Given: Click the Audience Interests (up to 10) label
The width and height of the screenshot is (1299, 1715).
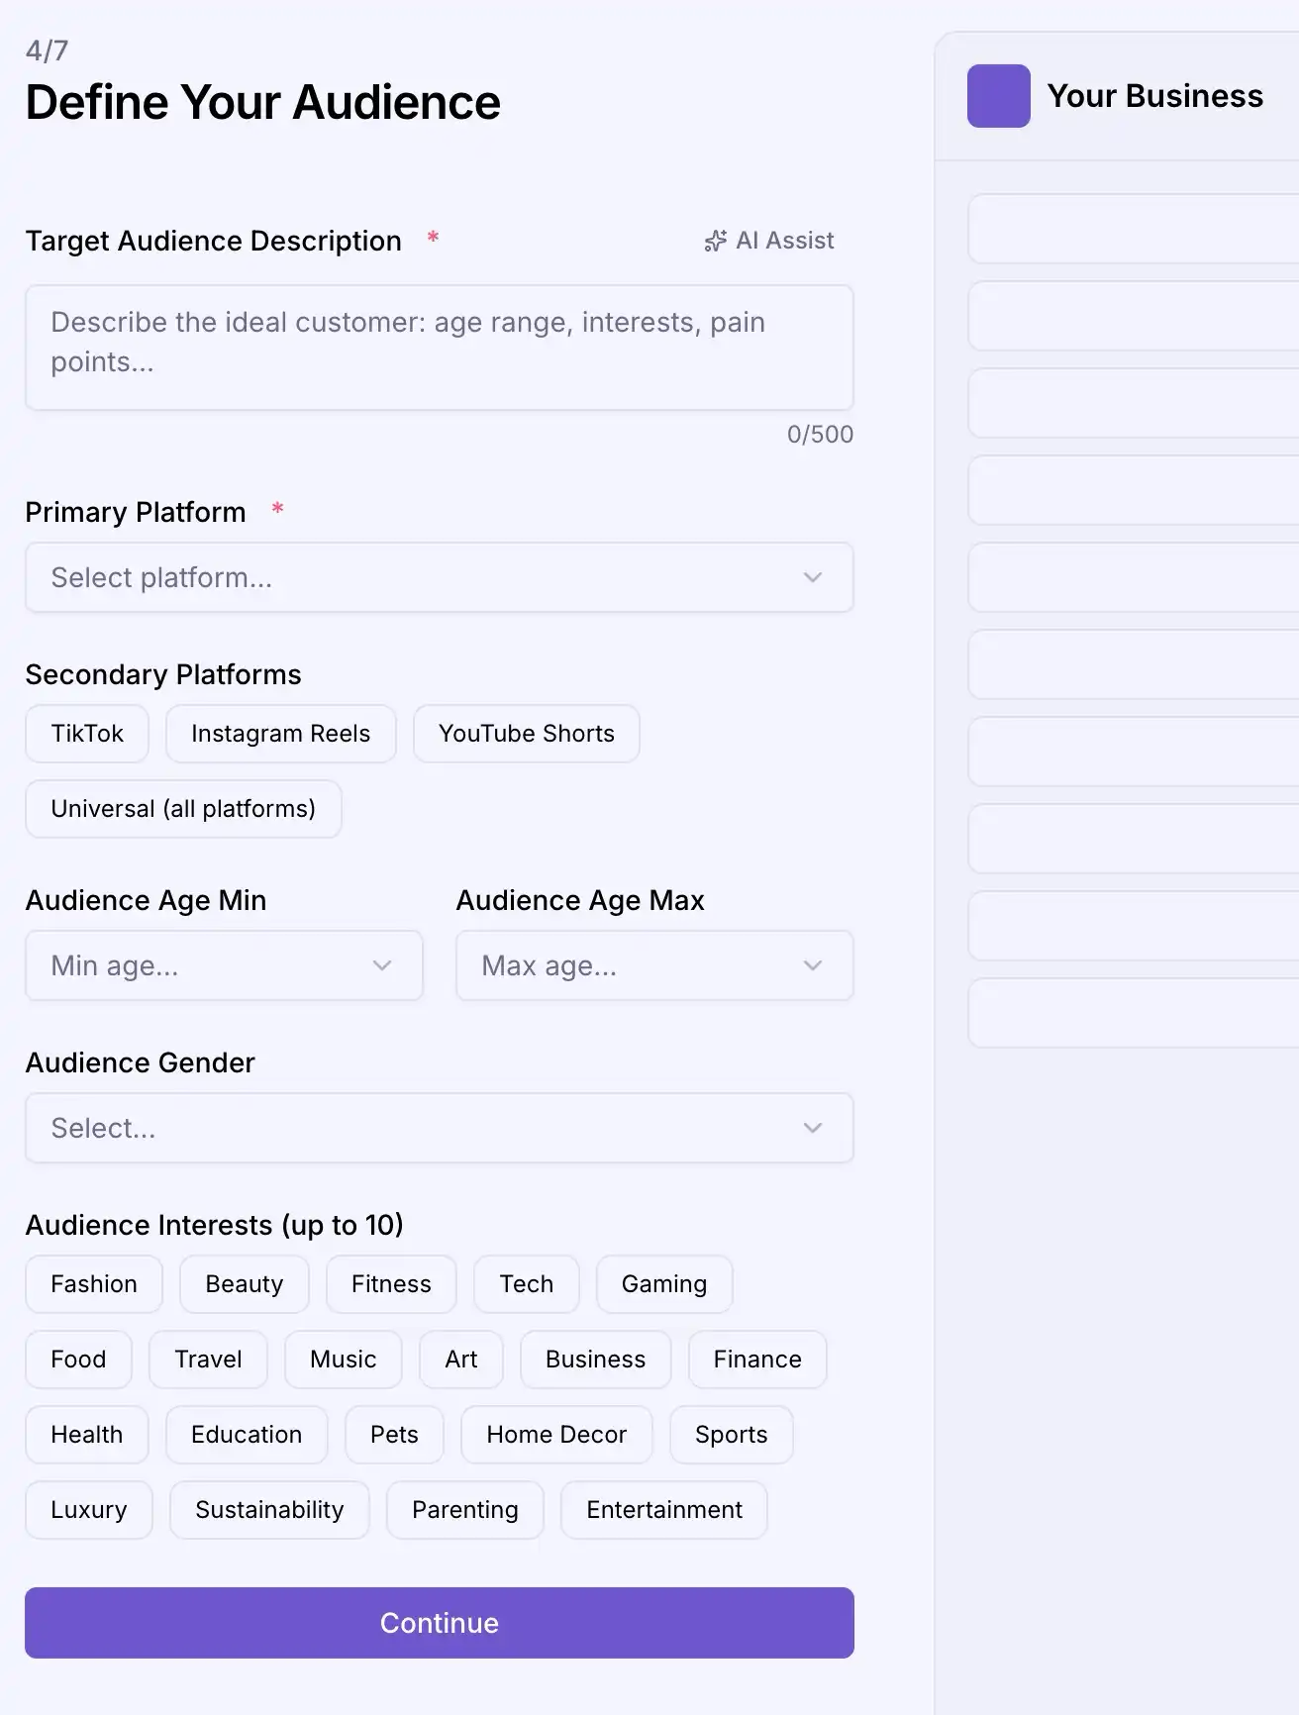Looking at the screenshot, I should 215,1225.
